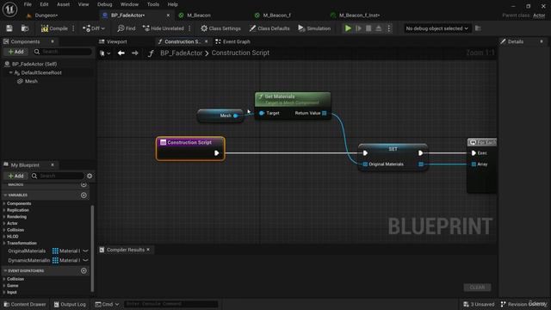551x310 pixels.
Task: Open the Cmd console type dropdown
Action: 107,304
